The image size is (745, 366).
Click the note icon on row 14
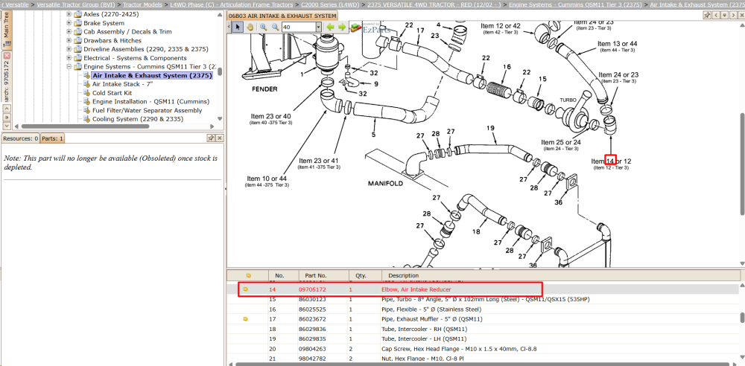pos(246,289)
